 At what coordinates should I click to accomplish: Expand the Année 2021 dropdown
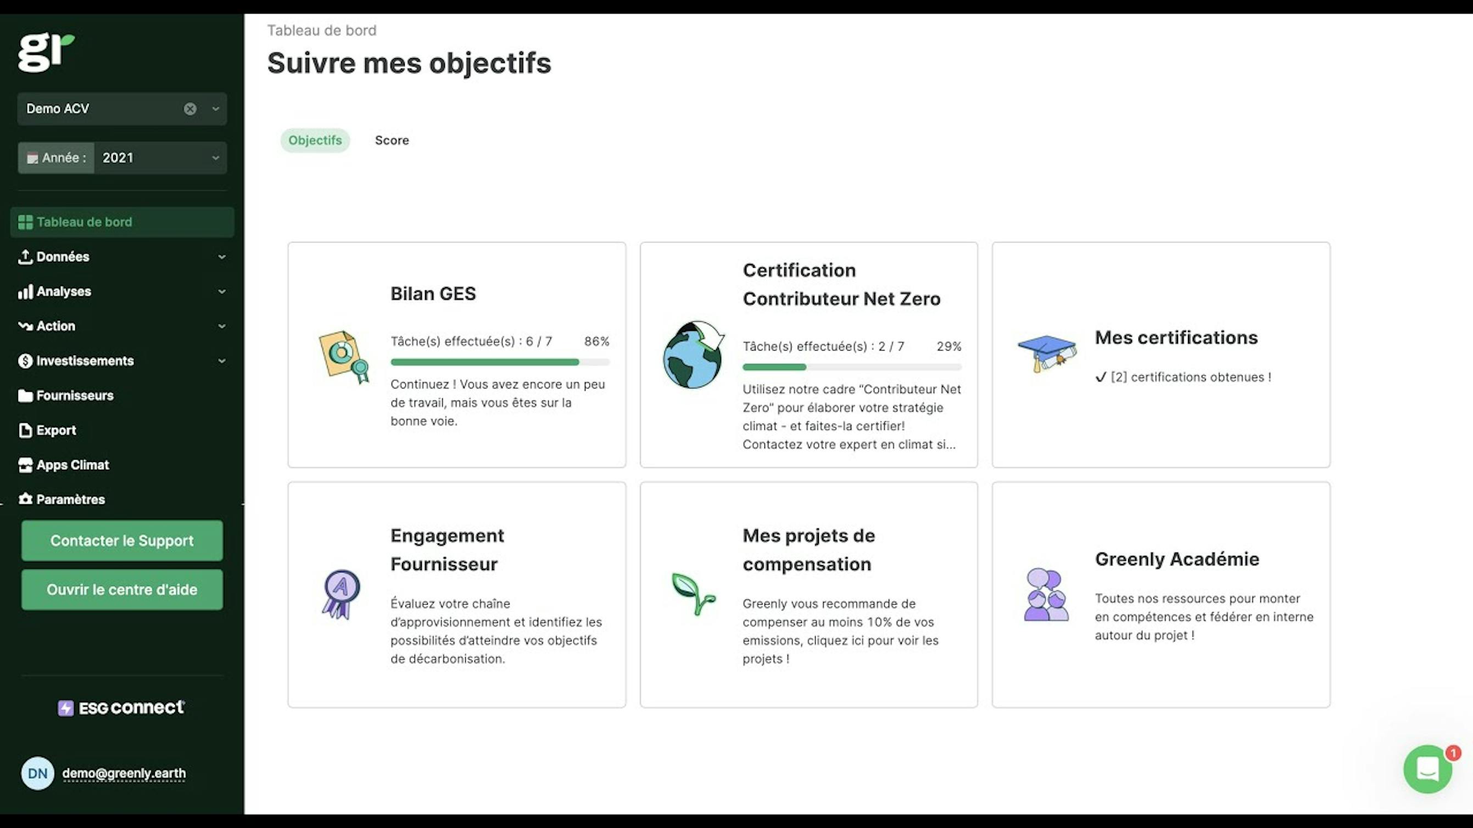(216, 157)
